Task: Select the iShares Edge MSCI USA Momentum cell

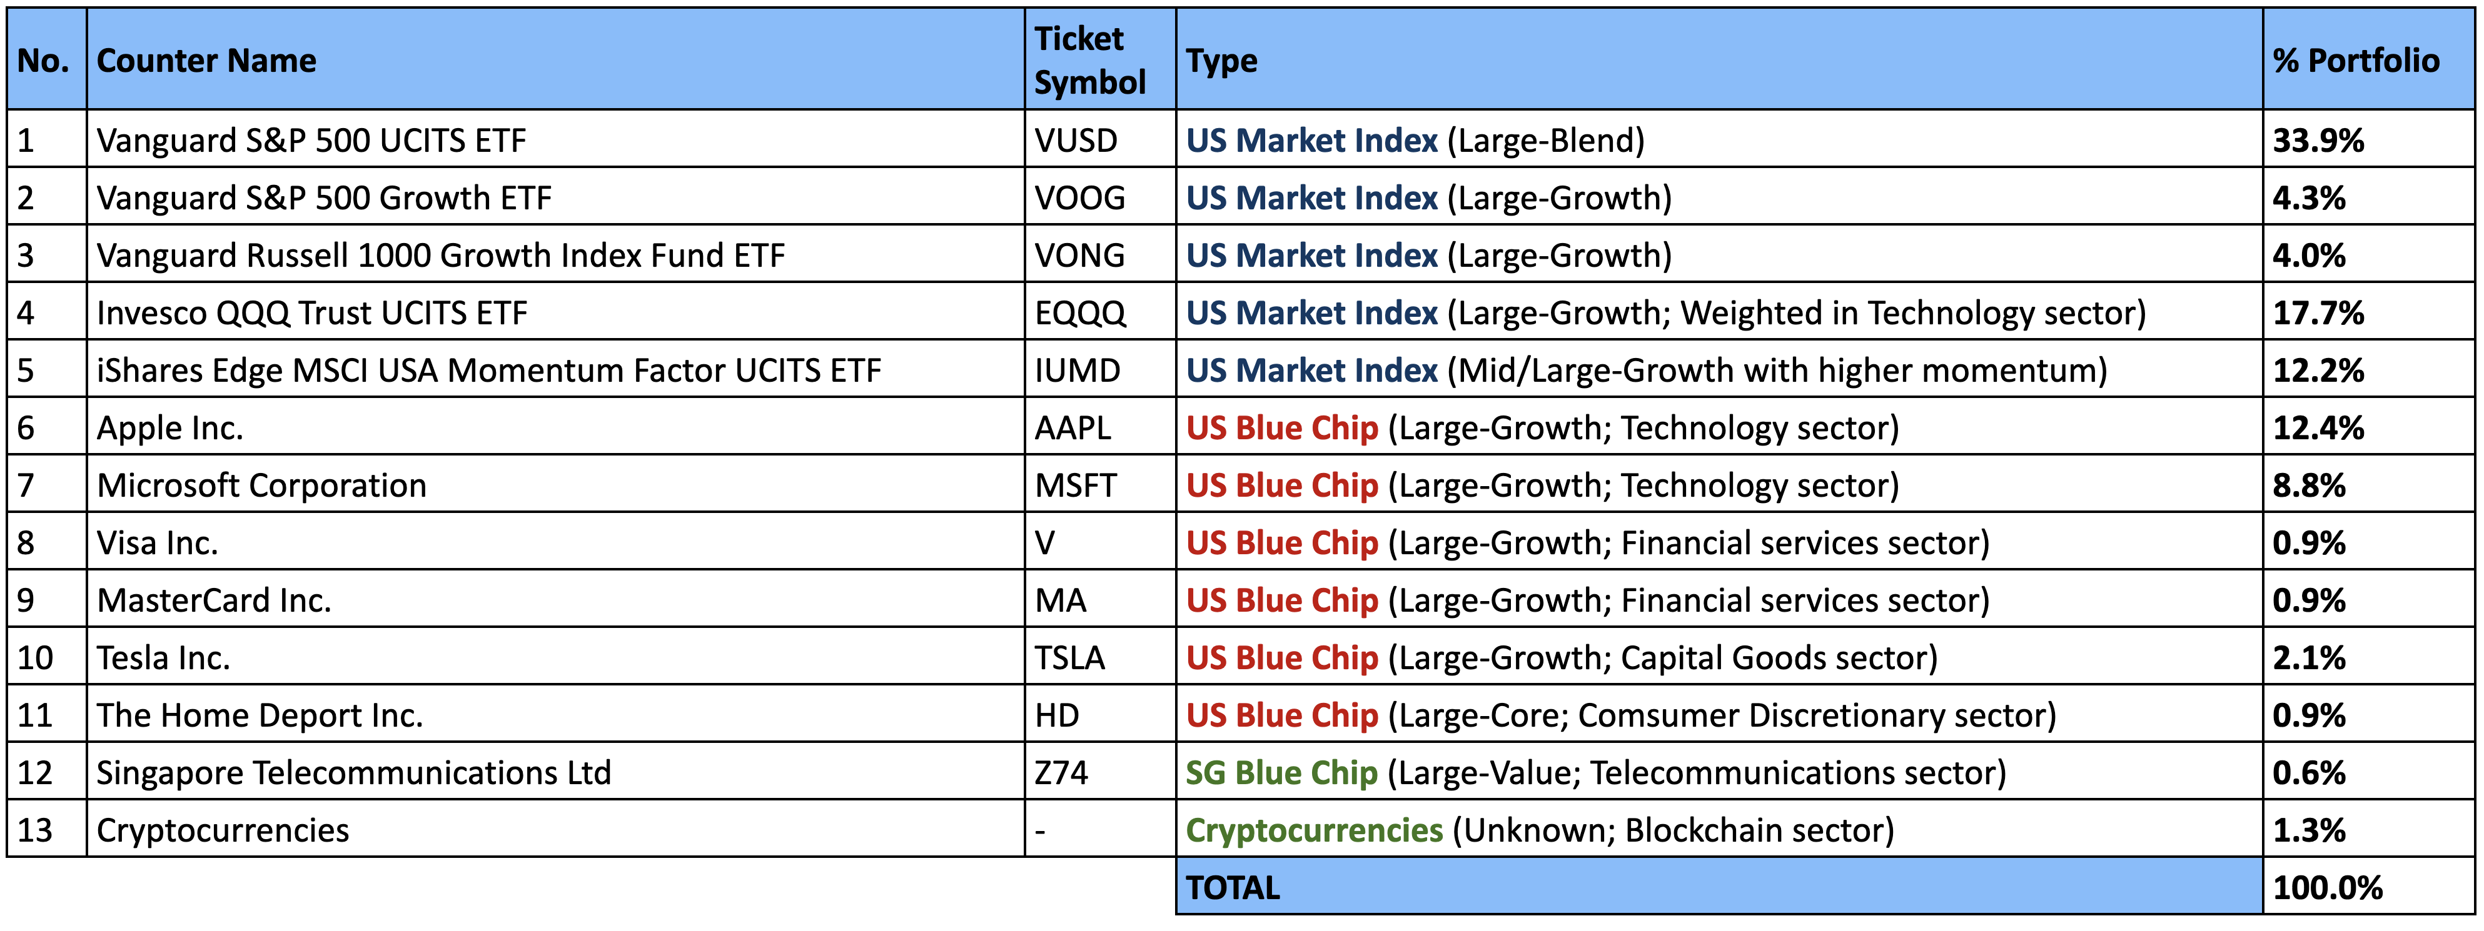Action: point(489,371)
